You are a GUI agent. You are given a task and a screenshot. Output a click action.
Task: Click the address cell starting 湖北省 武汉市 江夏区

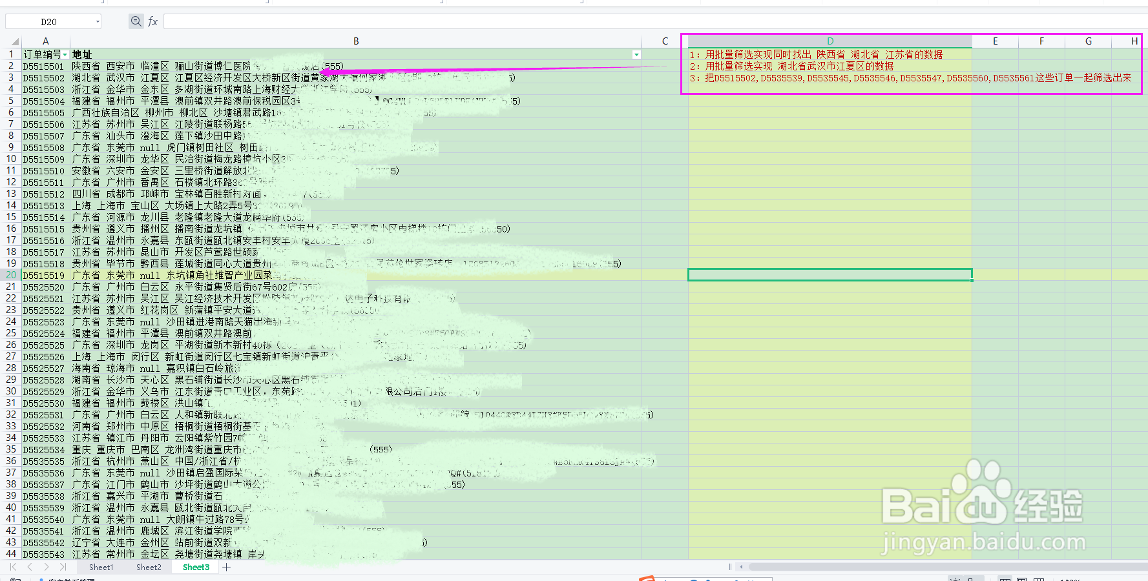coord(356,77)
